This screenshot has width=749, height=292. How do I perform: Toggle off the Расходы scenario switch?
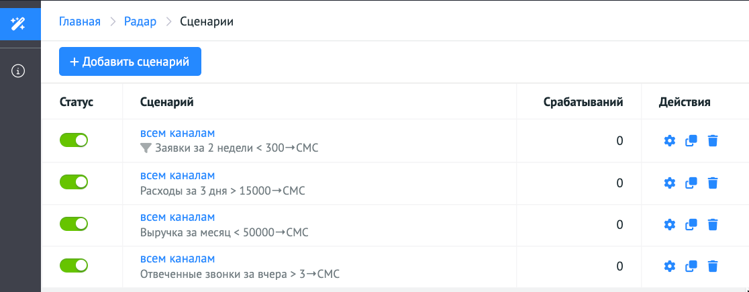(x=74, y=182)
